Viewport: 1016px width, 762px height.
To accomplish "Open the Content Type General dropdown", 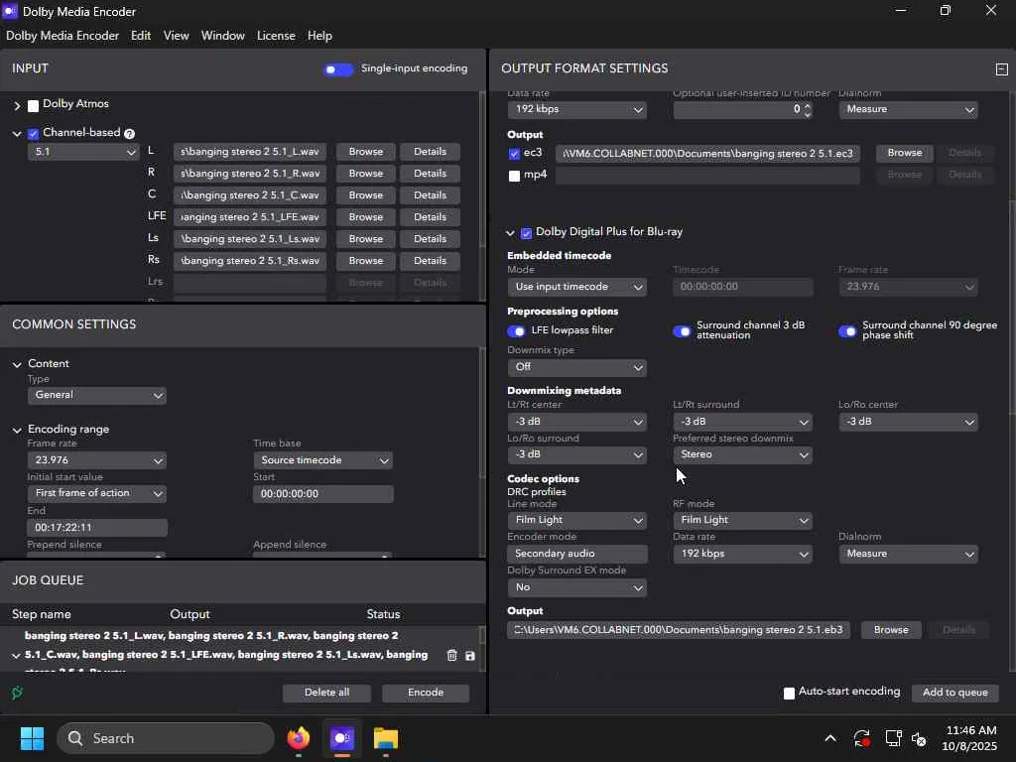I will click(96, 395).
